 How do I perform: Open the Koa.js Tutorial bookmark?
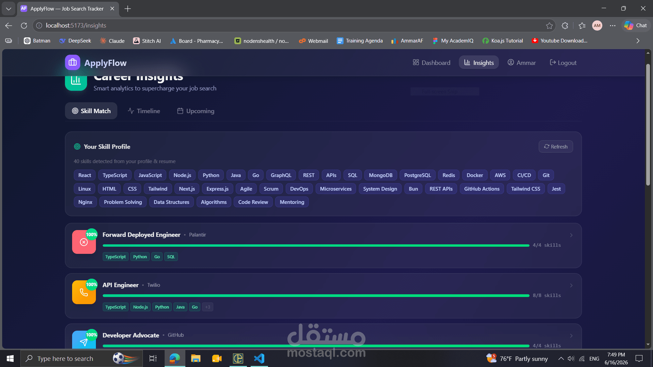[x=503, y=41]
